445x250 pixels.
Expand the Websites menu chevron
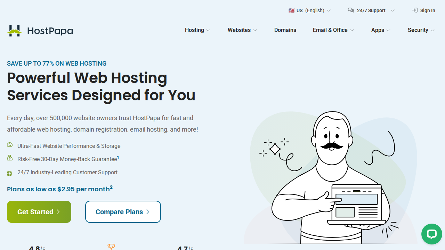click(x=255, y=31)
